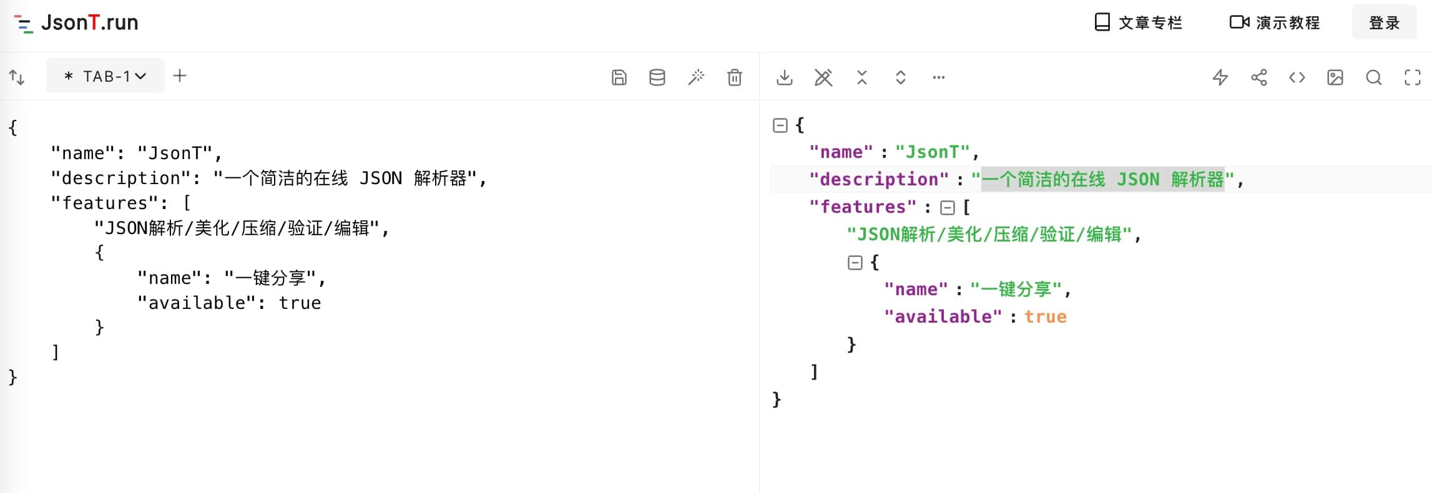This screenshot has height=493, width=1432.
Task: Open the database storage icon
Action: pos(657,77)
